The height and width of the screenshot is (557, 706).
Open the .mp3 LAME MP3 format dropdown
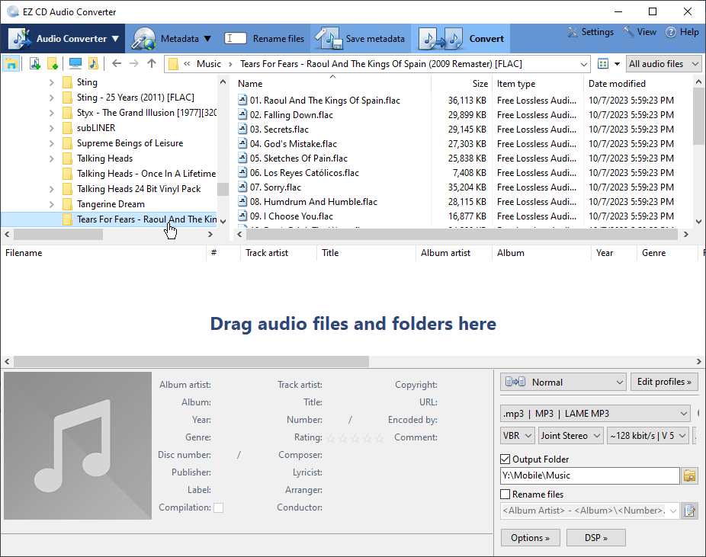coord(595,414)
